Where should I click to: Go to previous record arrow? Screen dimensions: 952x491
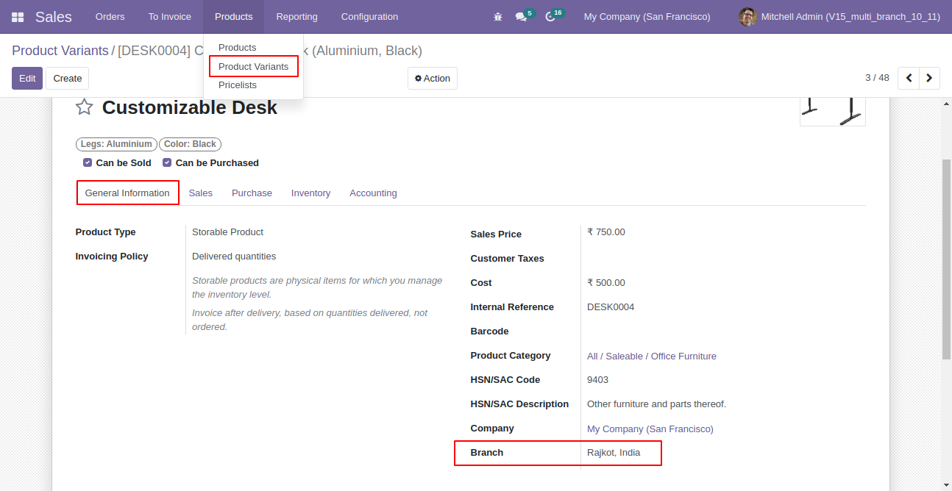tap(909, 78)
